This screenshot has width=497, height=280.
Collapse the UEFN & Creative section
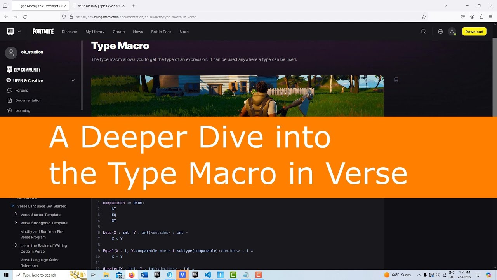pos(73,80)
